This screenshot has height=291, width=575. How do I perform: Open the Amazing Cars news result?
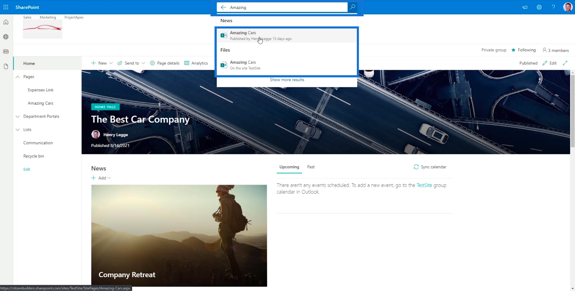click(x=287, y=36)
